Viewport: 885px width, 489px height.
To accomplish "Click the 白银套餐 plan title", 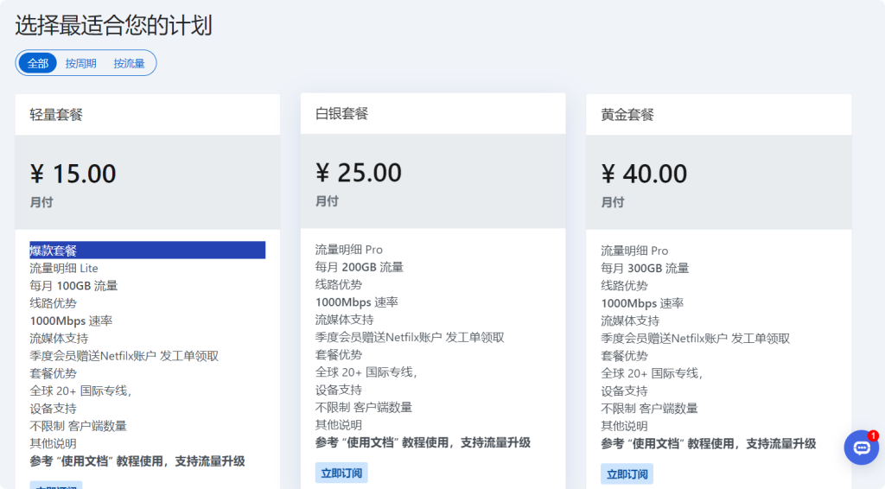I will click(341, 114).
